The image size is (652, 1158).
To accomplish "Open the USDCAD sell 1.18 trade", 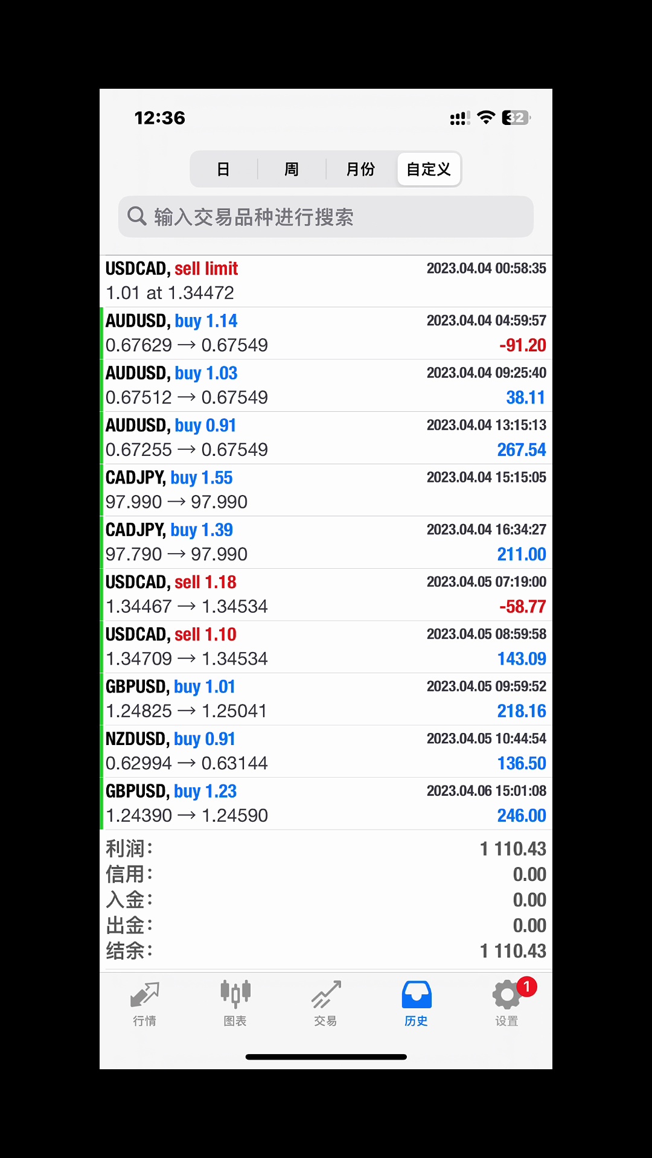I will tap(326, 594).
